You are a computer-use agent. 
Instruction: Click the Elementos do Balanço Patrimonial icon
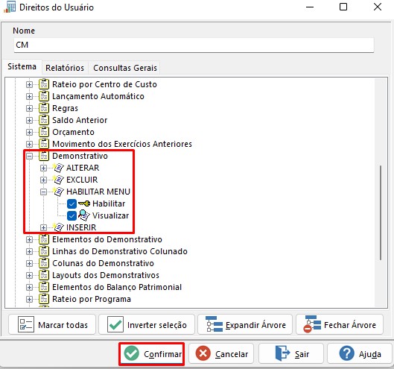point(44,287)
